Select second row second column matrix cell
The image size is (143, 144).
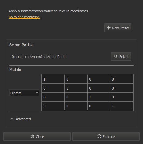[76, 88]
